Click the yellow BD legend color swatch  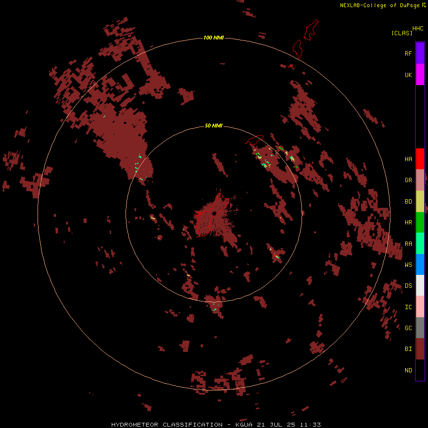[420, 202]
